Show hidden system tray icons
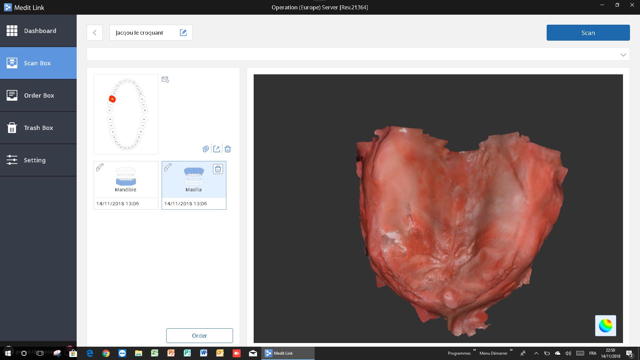 pos(536,353)
